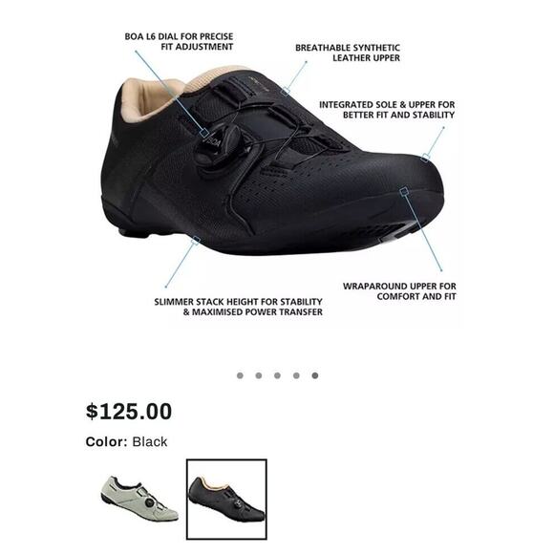Image resolution: width=554 pixels, height=554 pixels.
Task: Click the BOA dial hotspot marker
Action: click(x=203, y=133)
